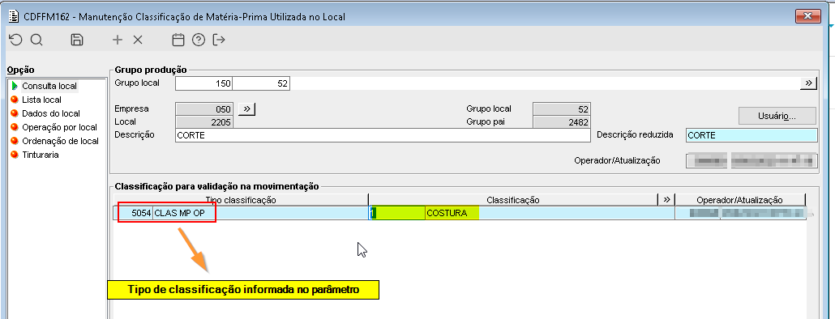Viewport: 835px width, 319px height.
Task: Click the Grupo pai field 2482
Action: [x=562, y=122]
